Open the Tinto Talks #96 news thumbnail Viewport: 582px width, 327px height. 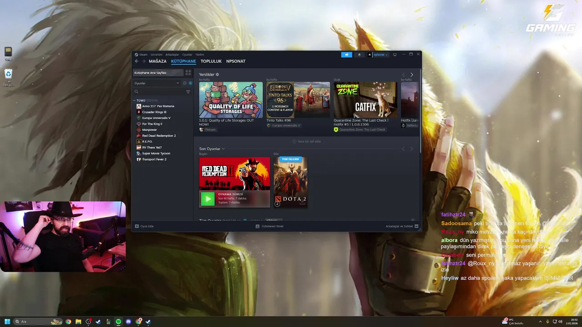coord(298,100)
